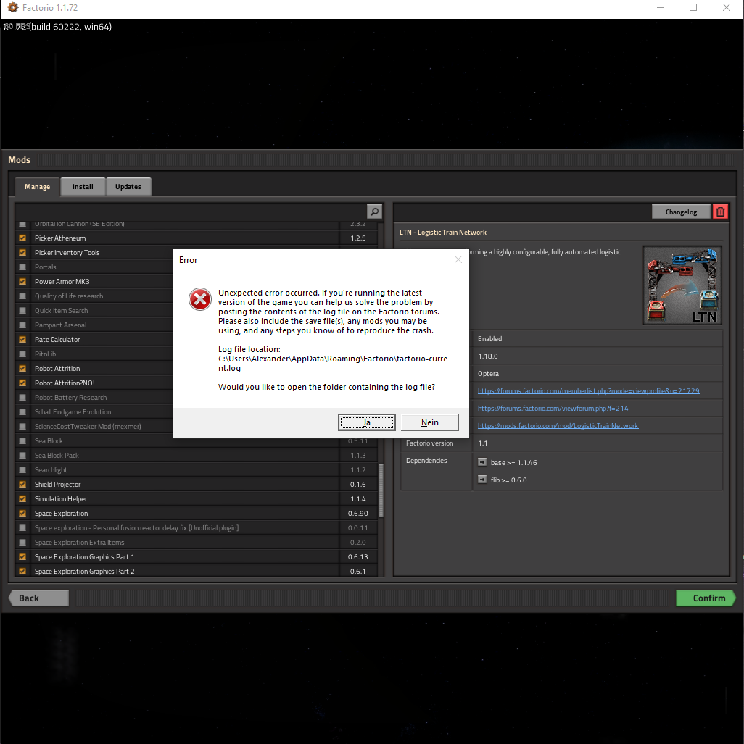Enable the Quick Item Search checkbox

[22, 310]
